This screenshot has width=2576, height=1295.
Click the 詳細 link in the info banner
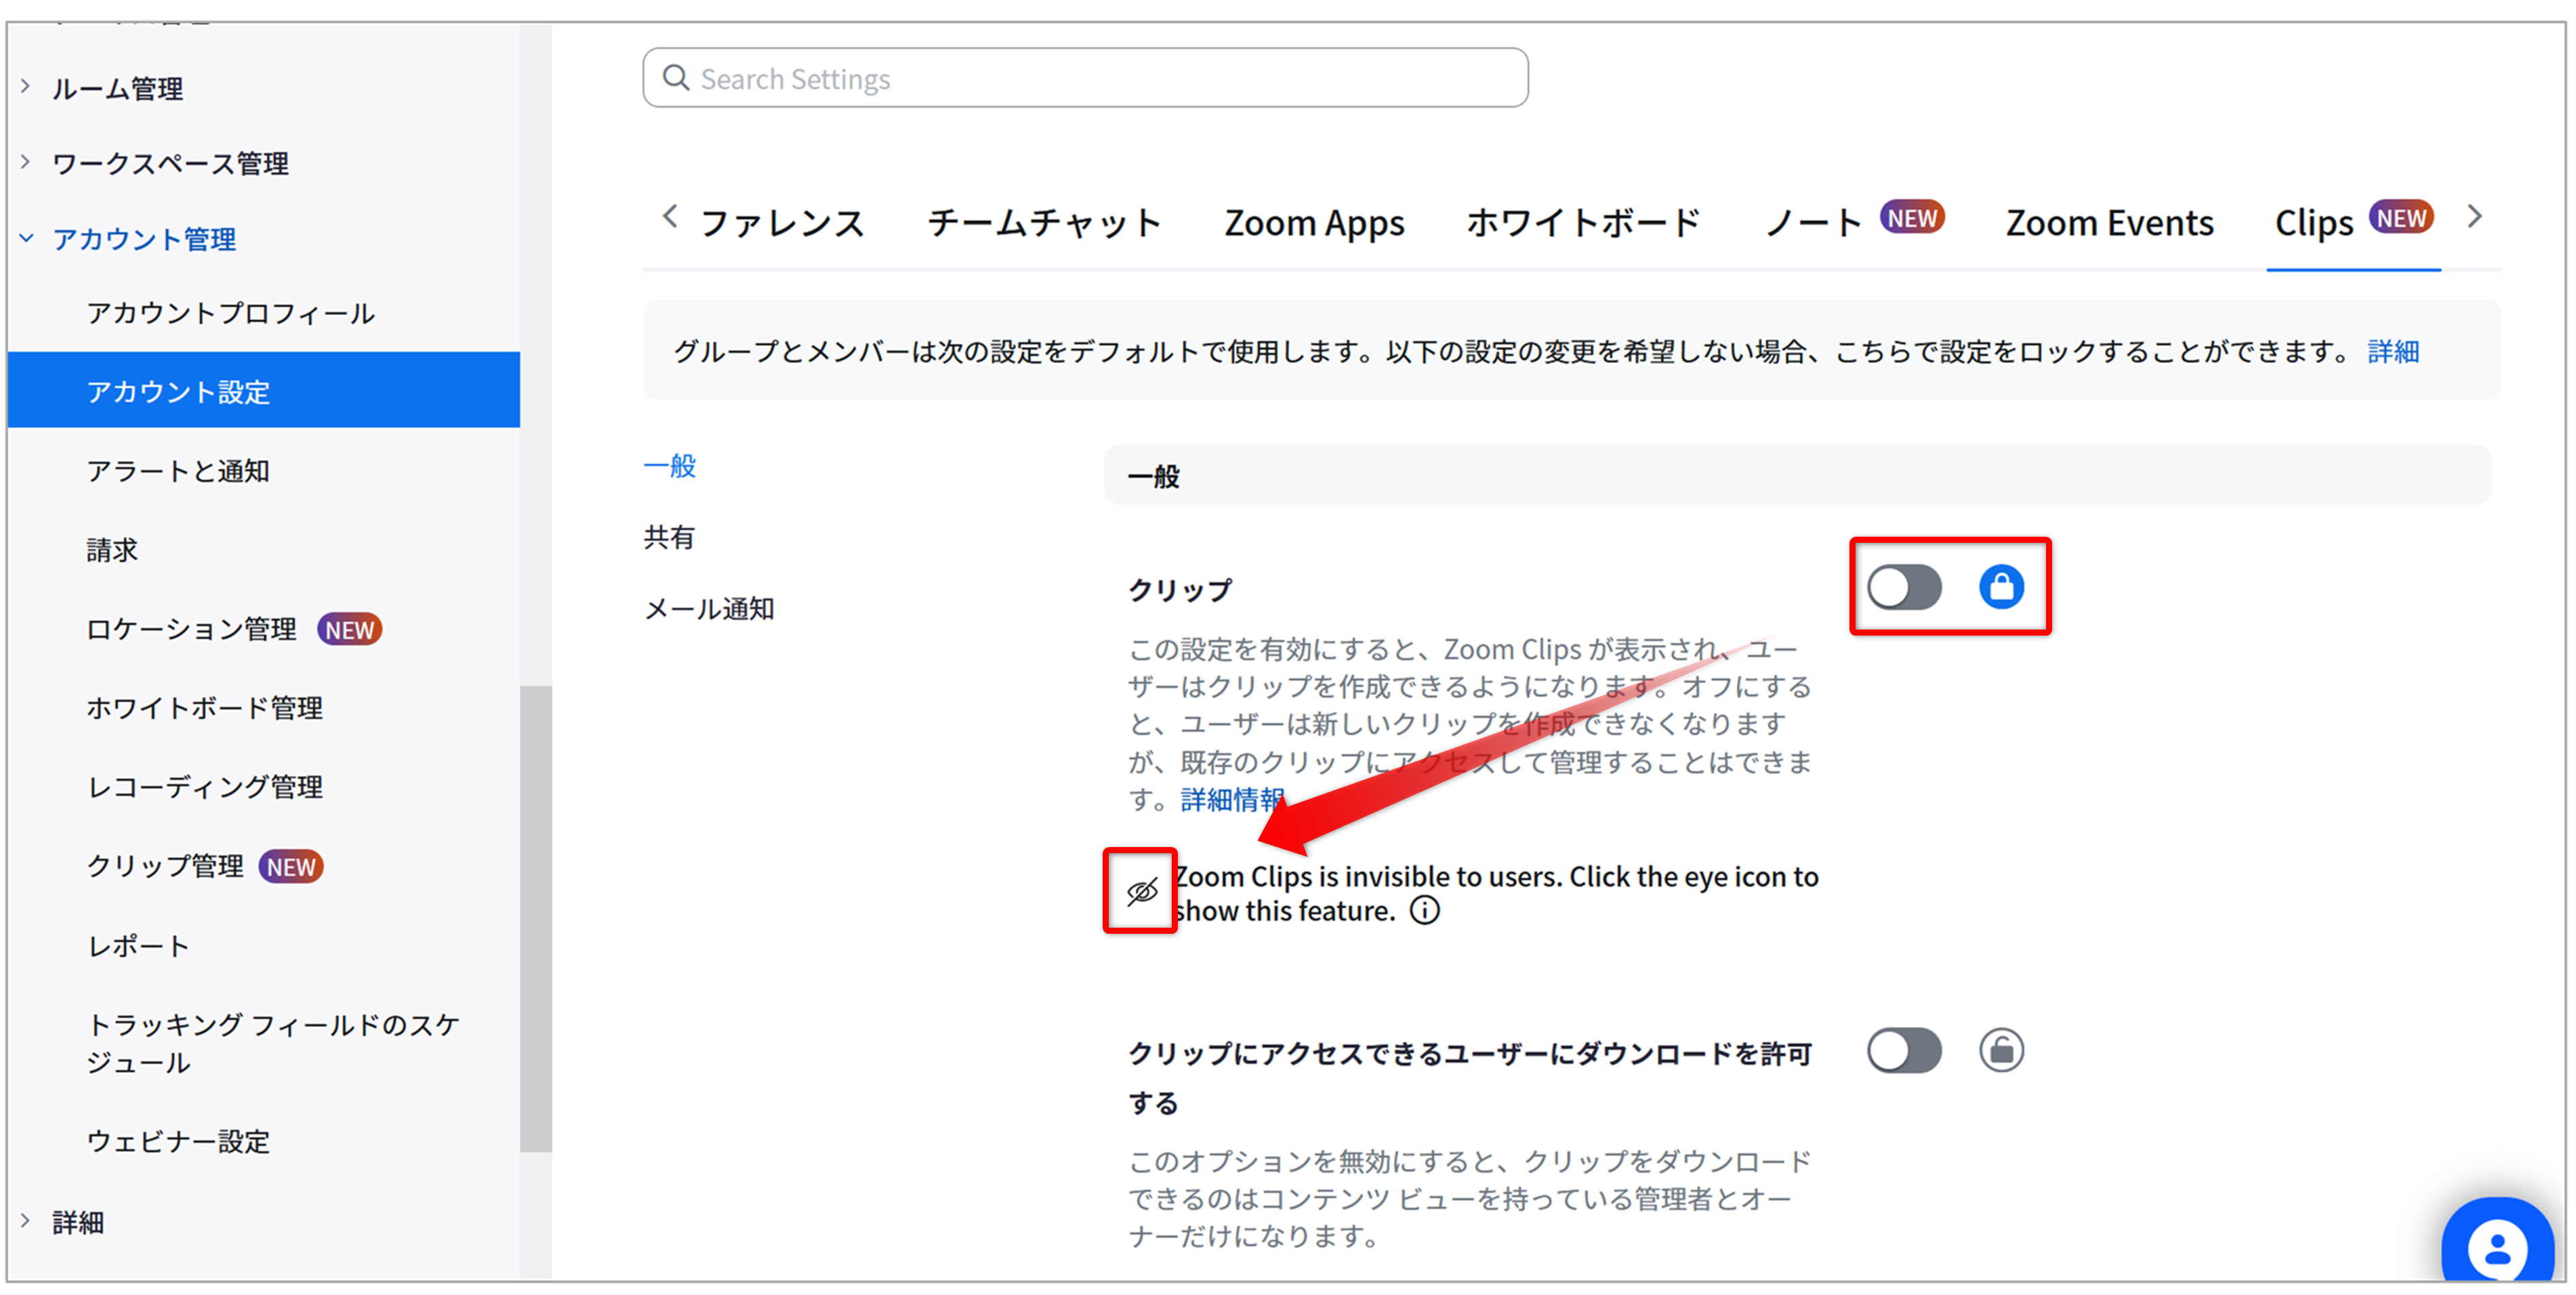(x=2393, y=352)
